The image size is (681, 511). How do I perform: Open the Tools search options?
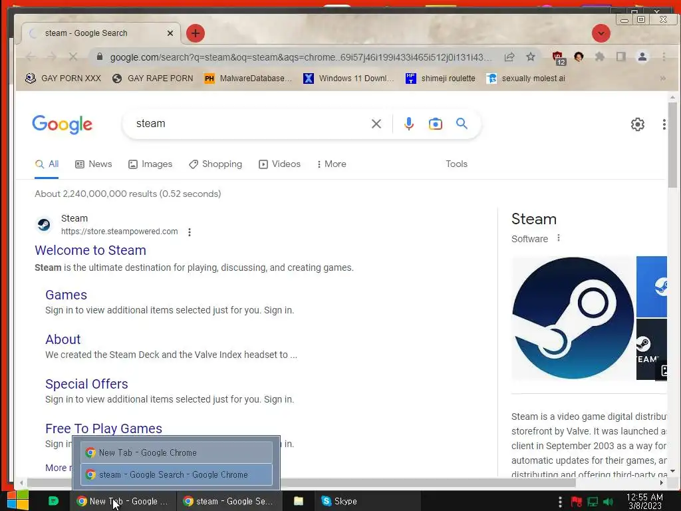coord(456,164)
